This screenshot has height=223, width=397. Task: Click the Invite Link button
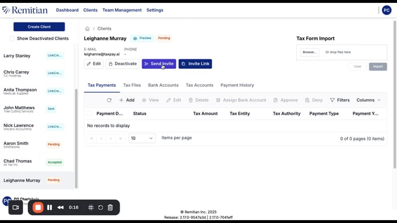click(x=195, y=64)
